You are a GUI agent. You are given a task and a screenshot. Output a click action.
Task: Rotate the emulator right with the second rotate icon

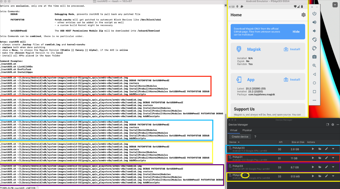point(314,48)
